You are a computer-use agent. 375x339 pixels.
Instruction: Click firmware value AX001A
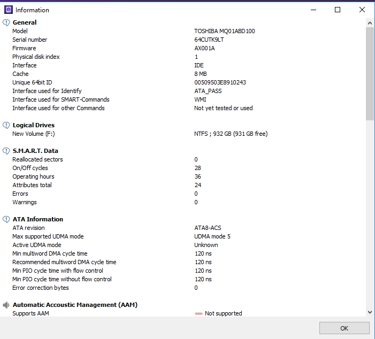click(204, 48)
